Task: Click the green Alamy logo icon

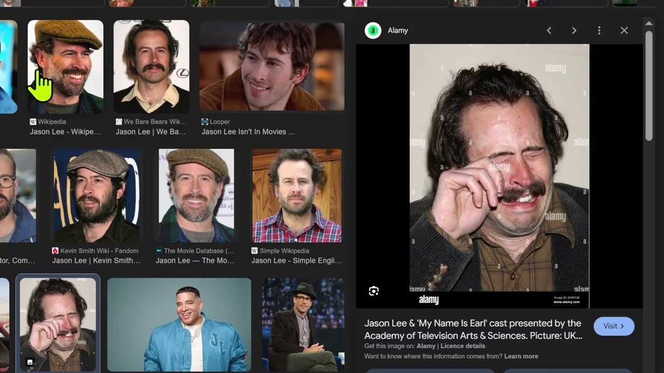Action: pos(372,31)
